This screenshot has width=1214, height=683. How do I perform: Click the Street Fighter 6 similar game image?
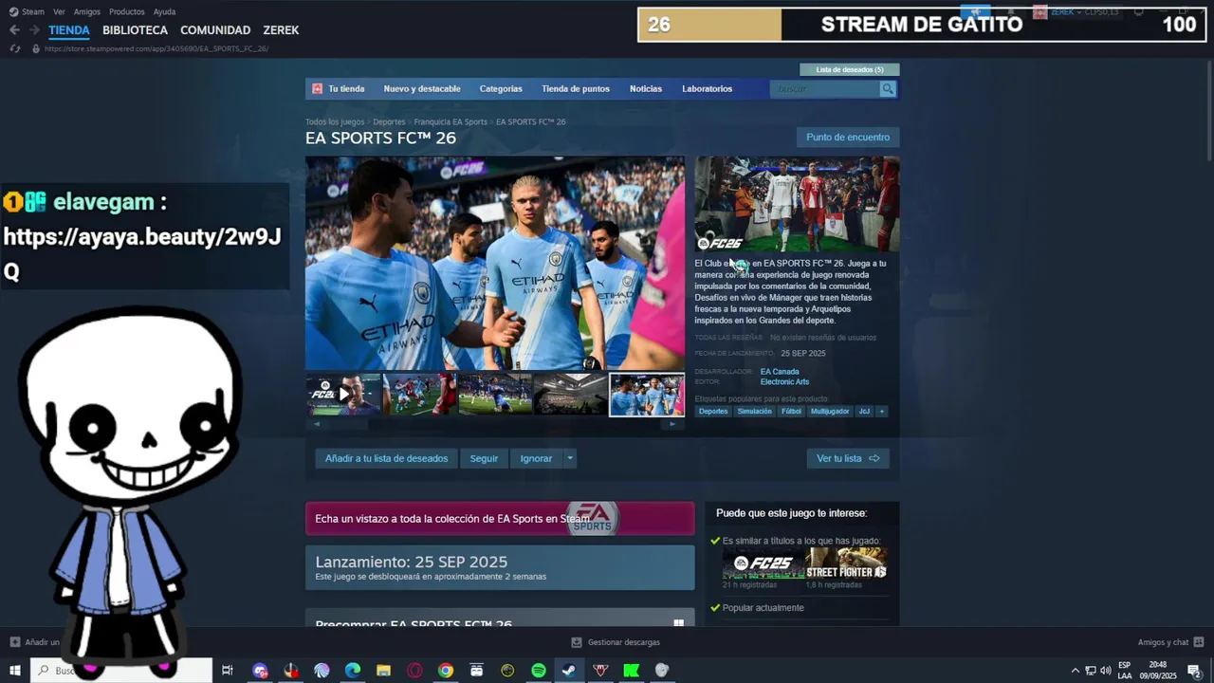[x=846, y=563]
